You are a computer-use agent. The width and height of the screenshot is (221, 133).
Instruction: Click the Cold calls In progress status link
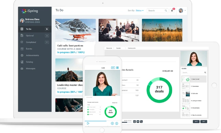[x=71, y=53]
